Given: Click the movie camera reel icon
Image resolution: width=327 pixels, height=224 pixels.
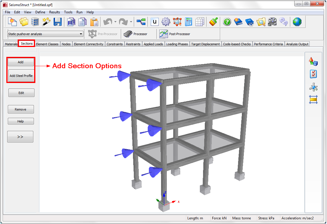Looking at the screenshot, I should tap(272, 22).
